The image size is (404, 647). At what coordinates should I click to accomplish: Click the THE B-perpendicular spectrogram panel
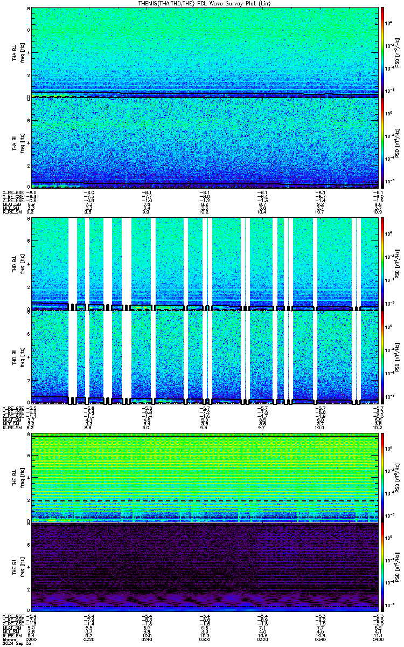[205, 478]
